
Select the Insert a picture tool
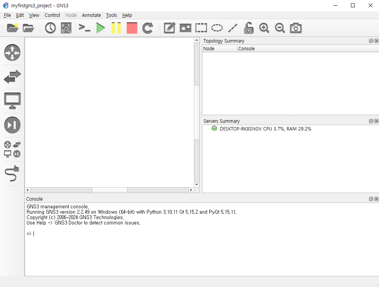(185, 28)
